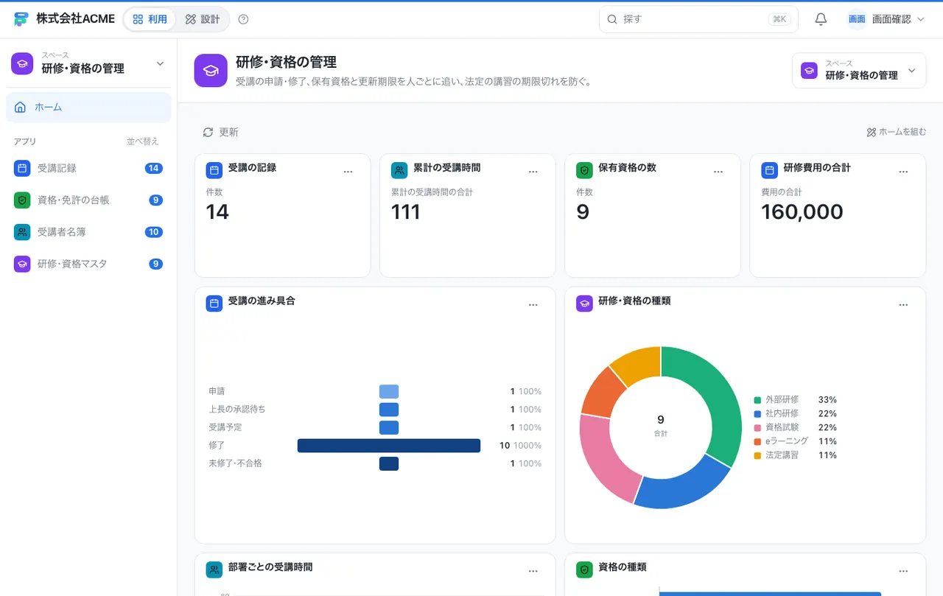Go to ホーム in the sidebar
Image resolution: width=943 pixels, height=596 pixels.
point(88,108)
